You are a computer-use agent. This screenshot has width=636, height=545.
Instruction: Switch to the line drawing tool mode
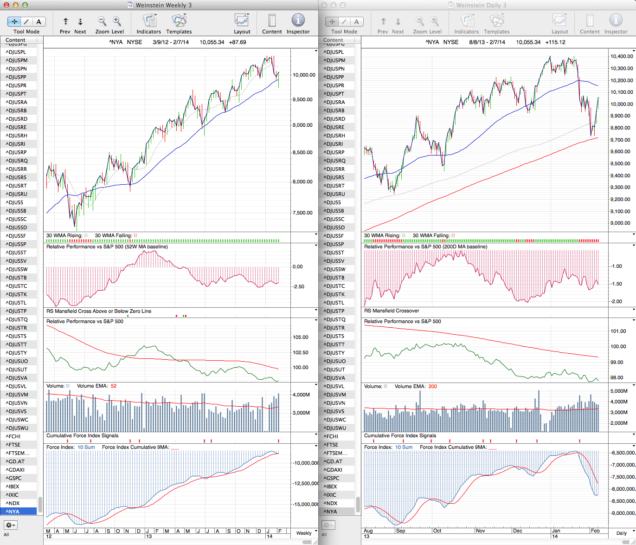(x=26, y=21)
